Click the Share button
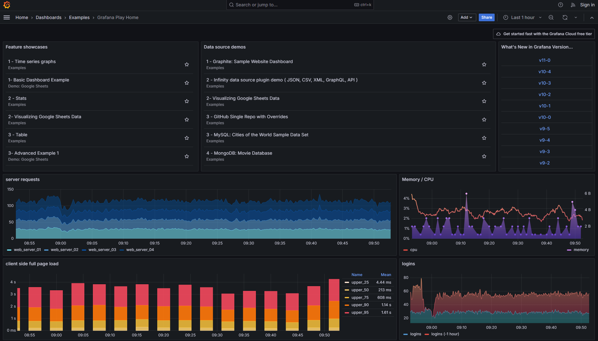 [x=486, y=17]
